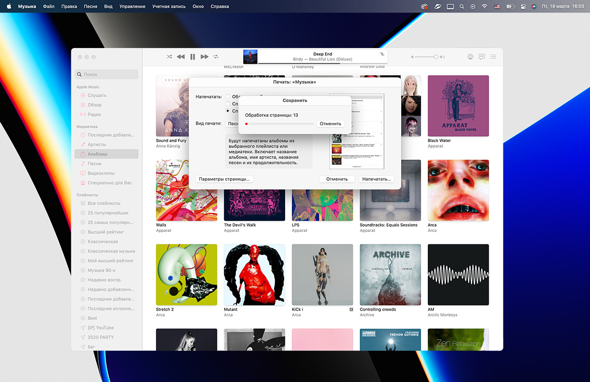Click the Слушать sidebar icon
This screenshot has width=590, height=382.
[83, 95]
